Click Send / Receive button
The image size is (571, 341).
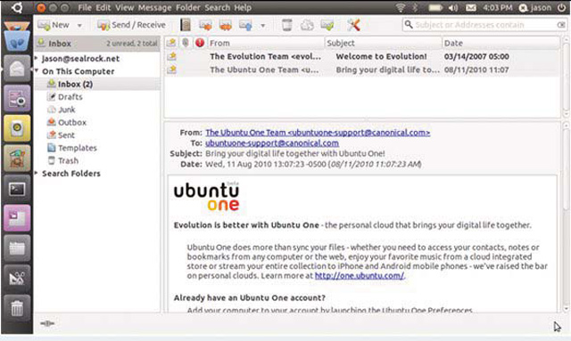(x=131, y=25)
